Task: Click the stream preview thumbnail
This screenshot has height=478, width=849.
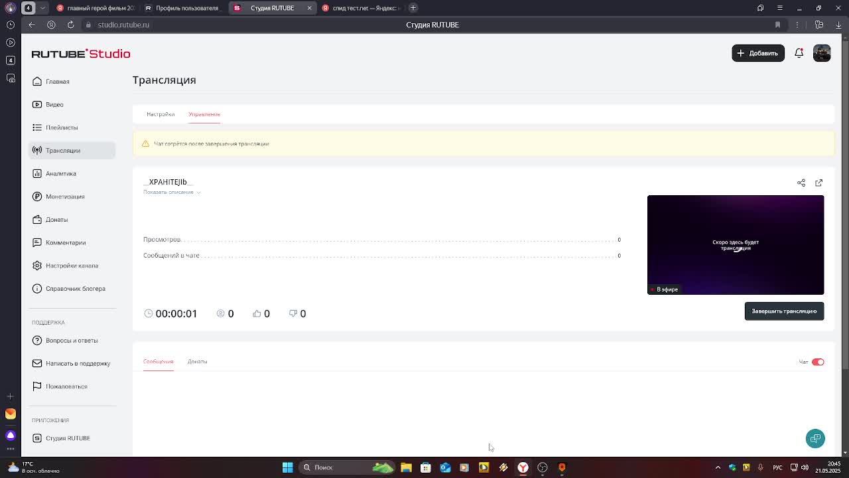Action: (736, 244)
